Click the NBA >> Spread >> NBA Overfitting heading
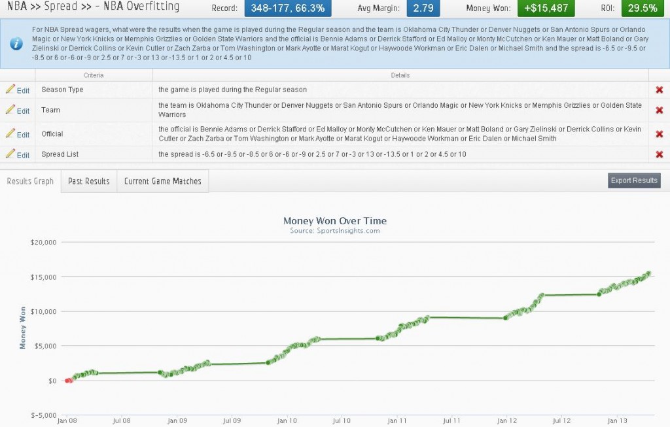Viewport: 670px width, 427px height. [x=93, y=7]
